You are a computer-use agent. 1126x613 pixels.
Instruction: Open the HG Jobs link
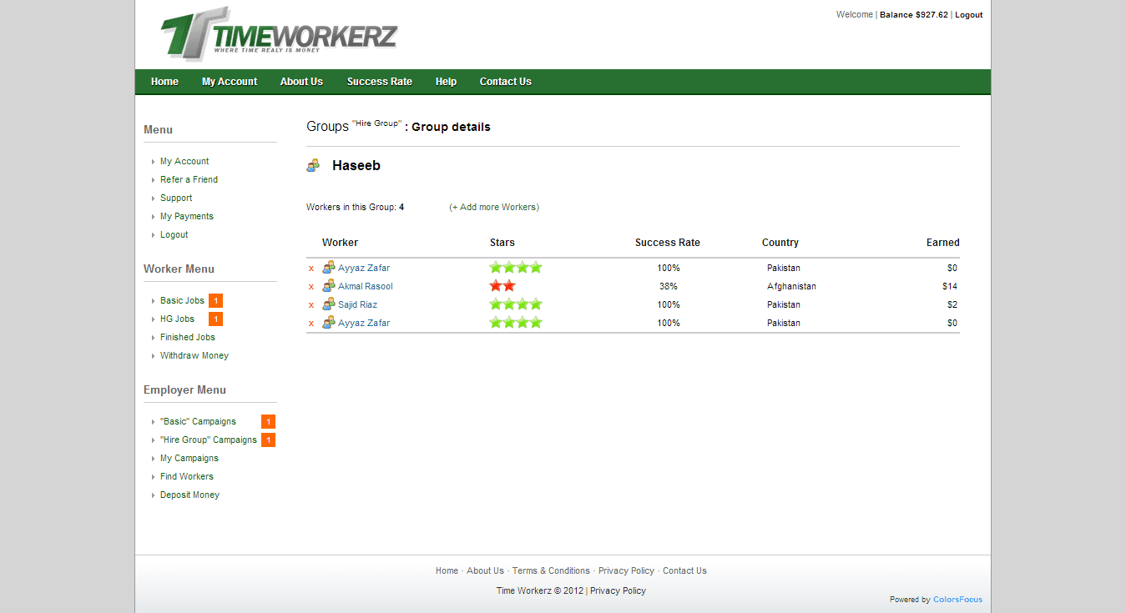[x=177, y=319]
